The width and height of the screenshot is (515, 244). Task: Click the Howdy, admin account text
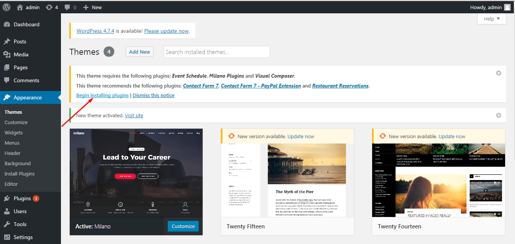click(x=486, y=7)
